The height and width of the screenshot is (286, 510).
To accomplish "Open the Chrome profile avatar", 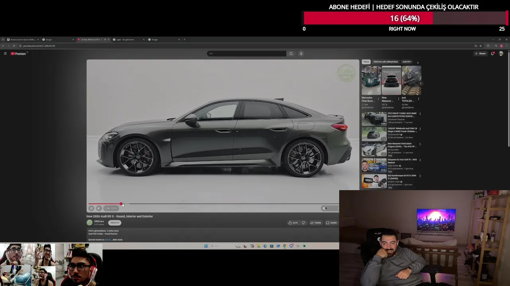I will [501, 46].
